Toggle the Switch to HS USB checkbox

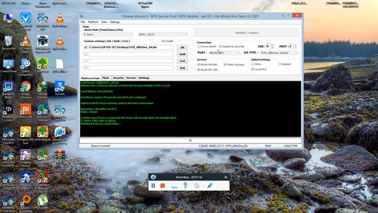(220, 46)
